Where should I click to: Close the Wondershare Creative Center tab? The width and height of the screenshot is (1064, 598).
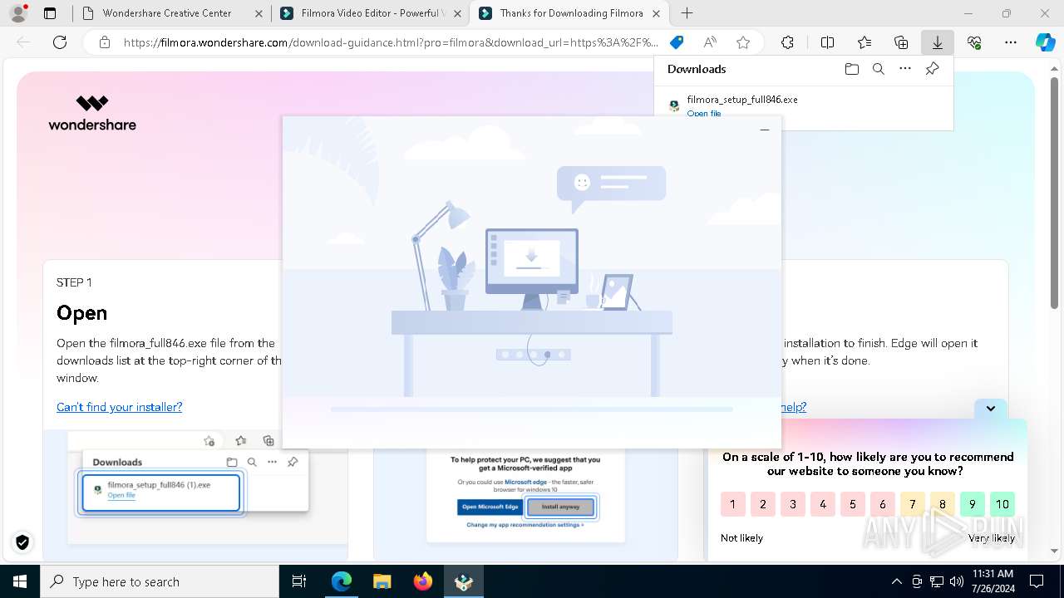click(259, 13)
